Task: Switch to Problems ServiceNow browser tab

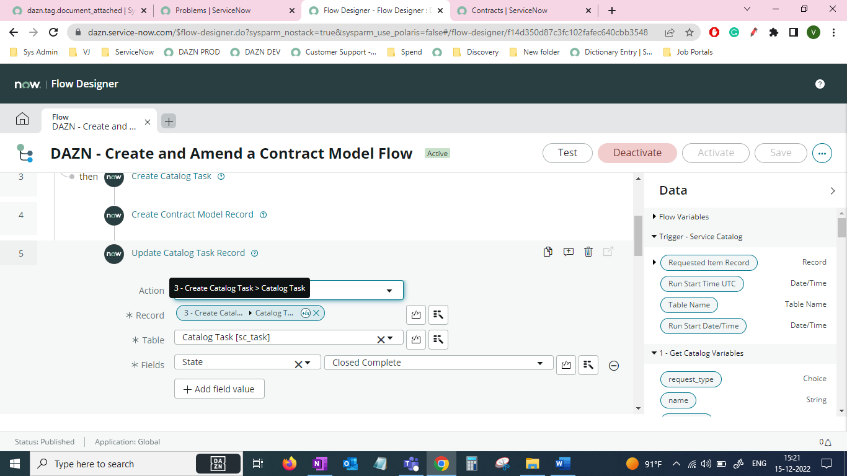Action: click(227, 11)
